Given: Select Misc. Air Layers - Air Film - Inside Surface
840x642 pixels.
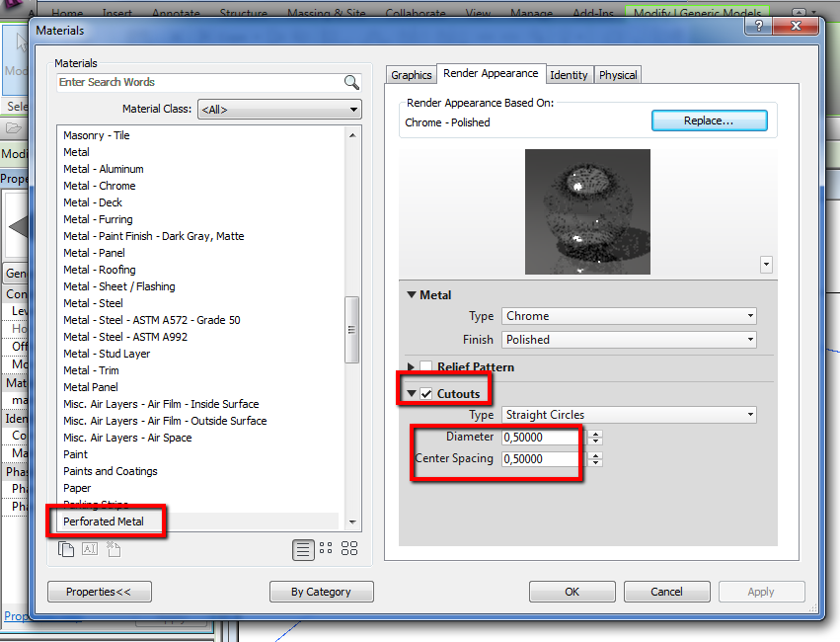Looking at the screenshot, I should [x=161, y=404].
